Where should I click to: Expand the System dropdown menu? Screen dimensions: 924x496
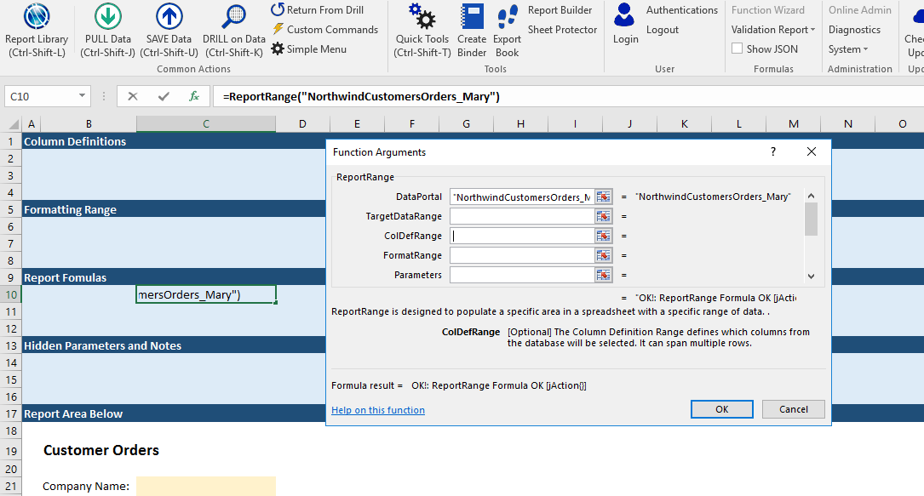(848, 48)
